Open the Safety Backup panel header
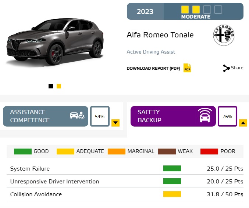The height and width of the screenshot is (208, 249). (173, 116)
